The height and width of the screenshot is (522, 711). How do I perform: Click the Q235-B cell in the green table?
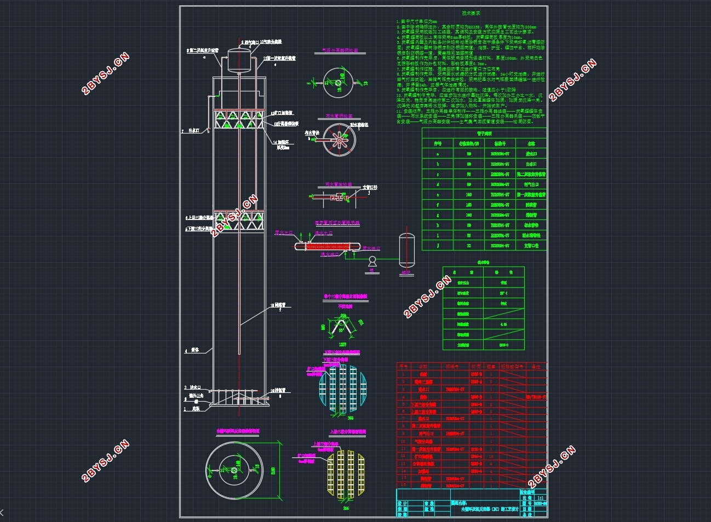click(x=504, y=345)
